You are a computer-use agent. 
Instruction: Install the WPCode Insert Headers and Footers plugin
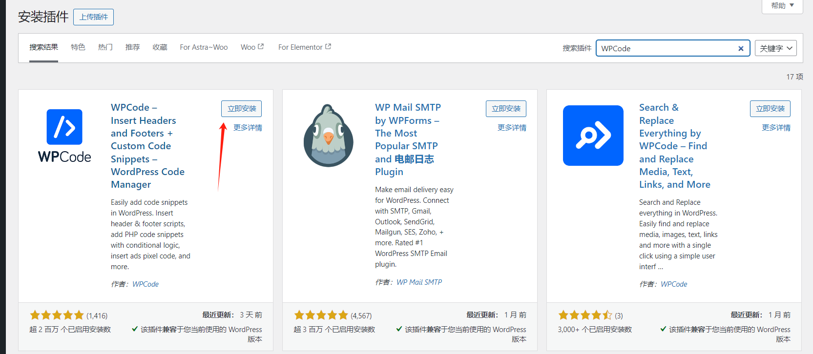(242, 109)
